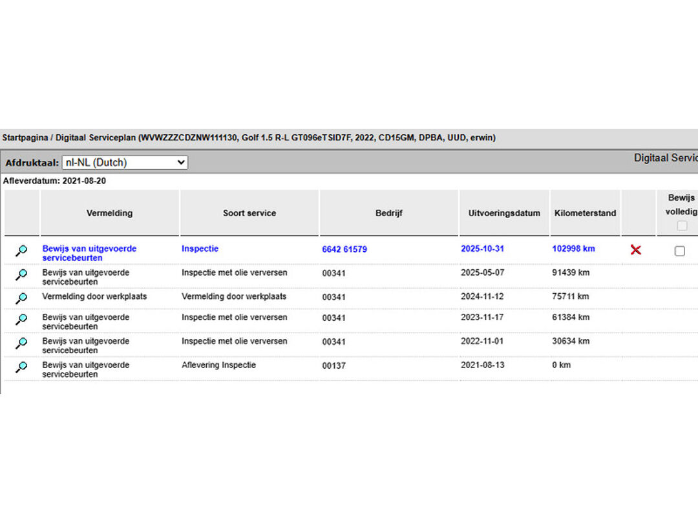Image resolution: width=698 pixels, height=523 pixels.
Task: Click the Startpagina breadcrumb link
Action: 25,138
